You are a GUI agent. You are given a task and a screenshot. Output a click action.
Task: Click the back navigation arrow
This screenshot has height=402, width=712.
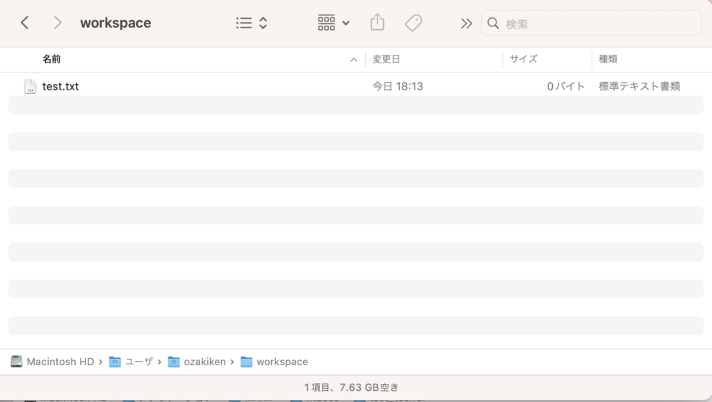click(24, 23)
